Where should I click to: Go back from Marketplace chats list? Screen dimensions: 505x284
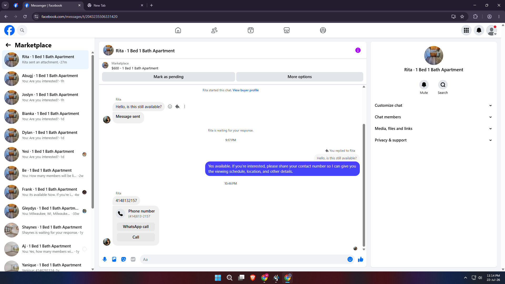[x=8, y=45]
